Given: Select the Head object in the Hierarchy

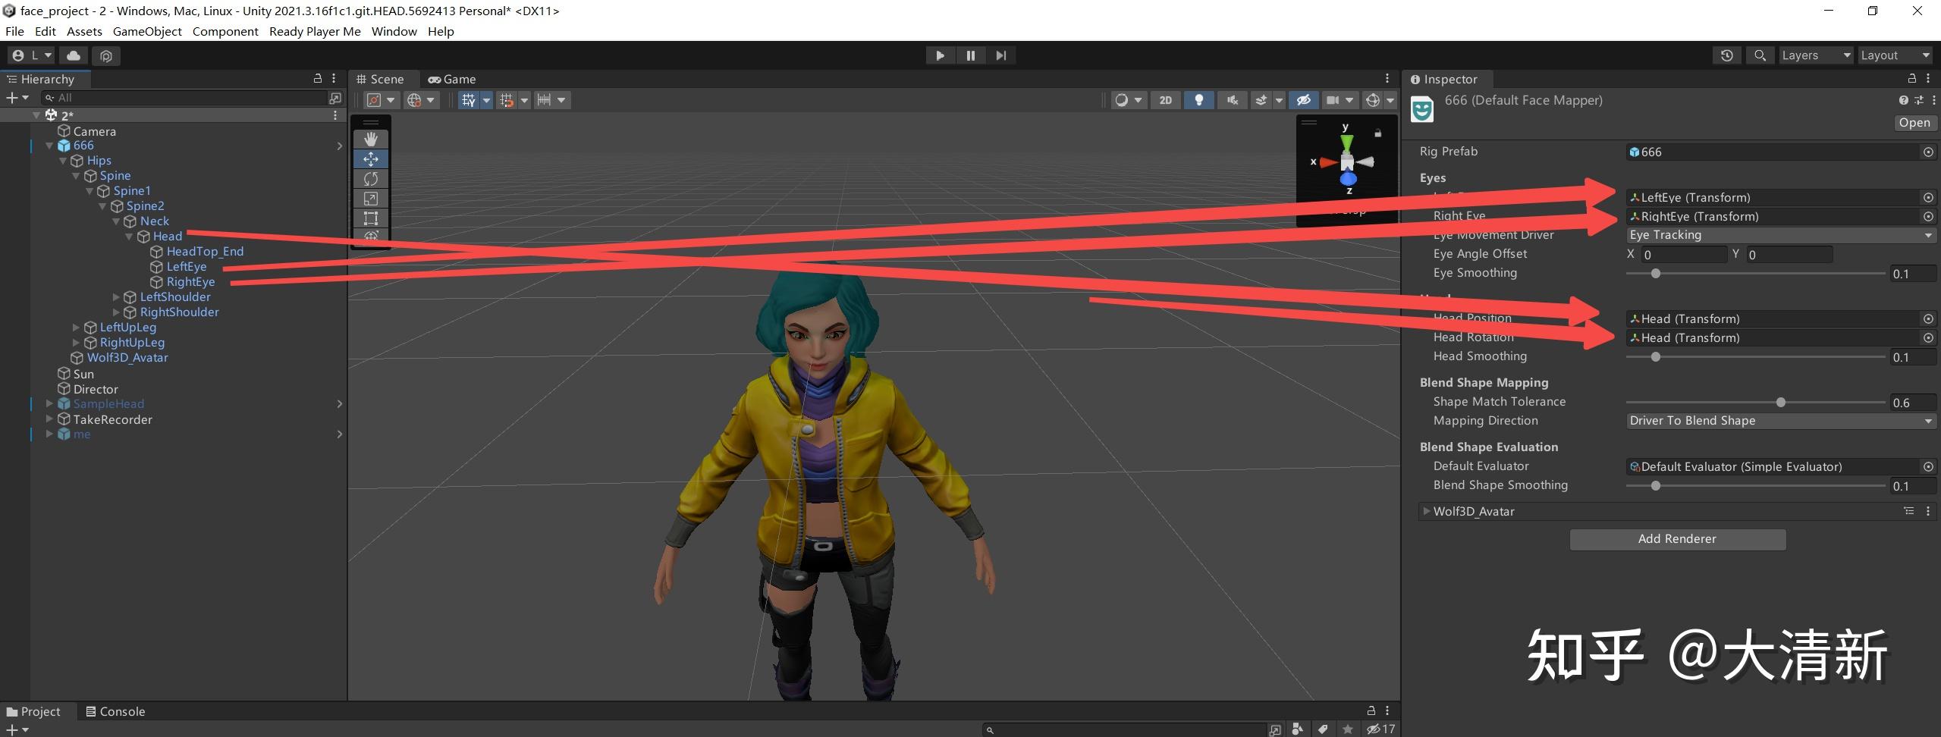Looking at the screenshot, I should (x=168, y=236).
